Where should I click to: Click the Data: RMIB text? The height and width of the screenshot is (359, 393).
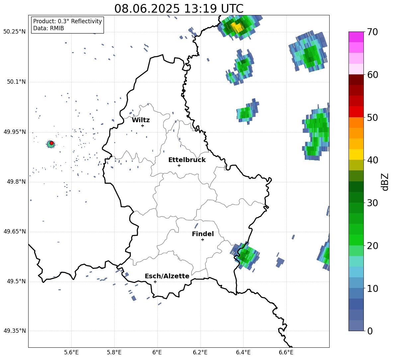click(48, 28)
